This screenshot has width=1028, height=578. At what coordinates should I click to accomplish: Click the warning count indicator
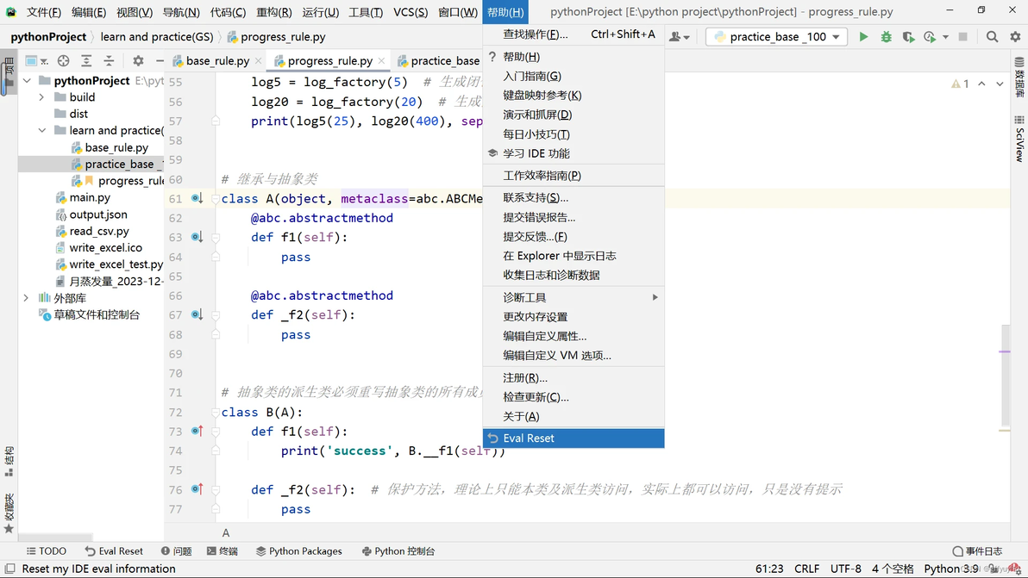click(960, 84)
